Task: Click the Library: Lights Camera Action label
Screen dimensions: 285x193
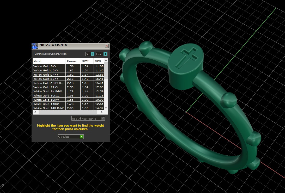Action: [x=51, y=54]
